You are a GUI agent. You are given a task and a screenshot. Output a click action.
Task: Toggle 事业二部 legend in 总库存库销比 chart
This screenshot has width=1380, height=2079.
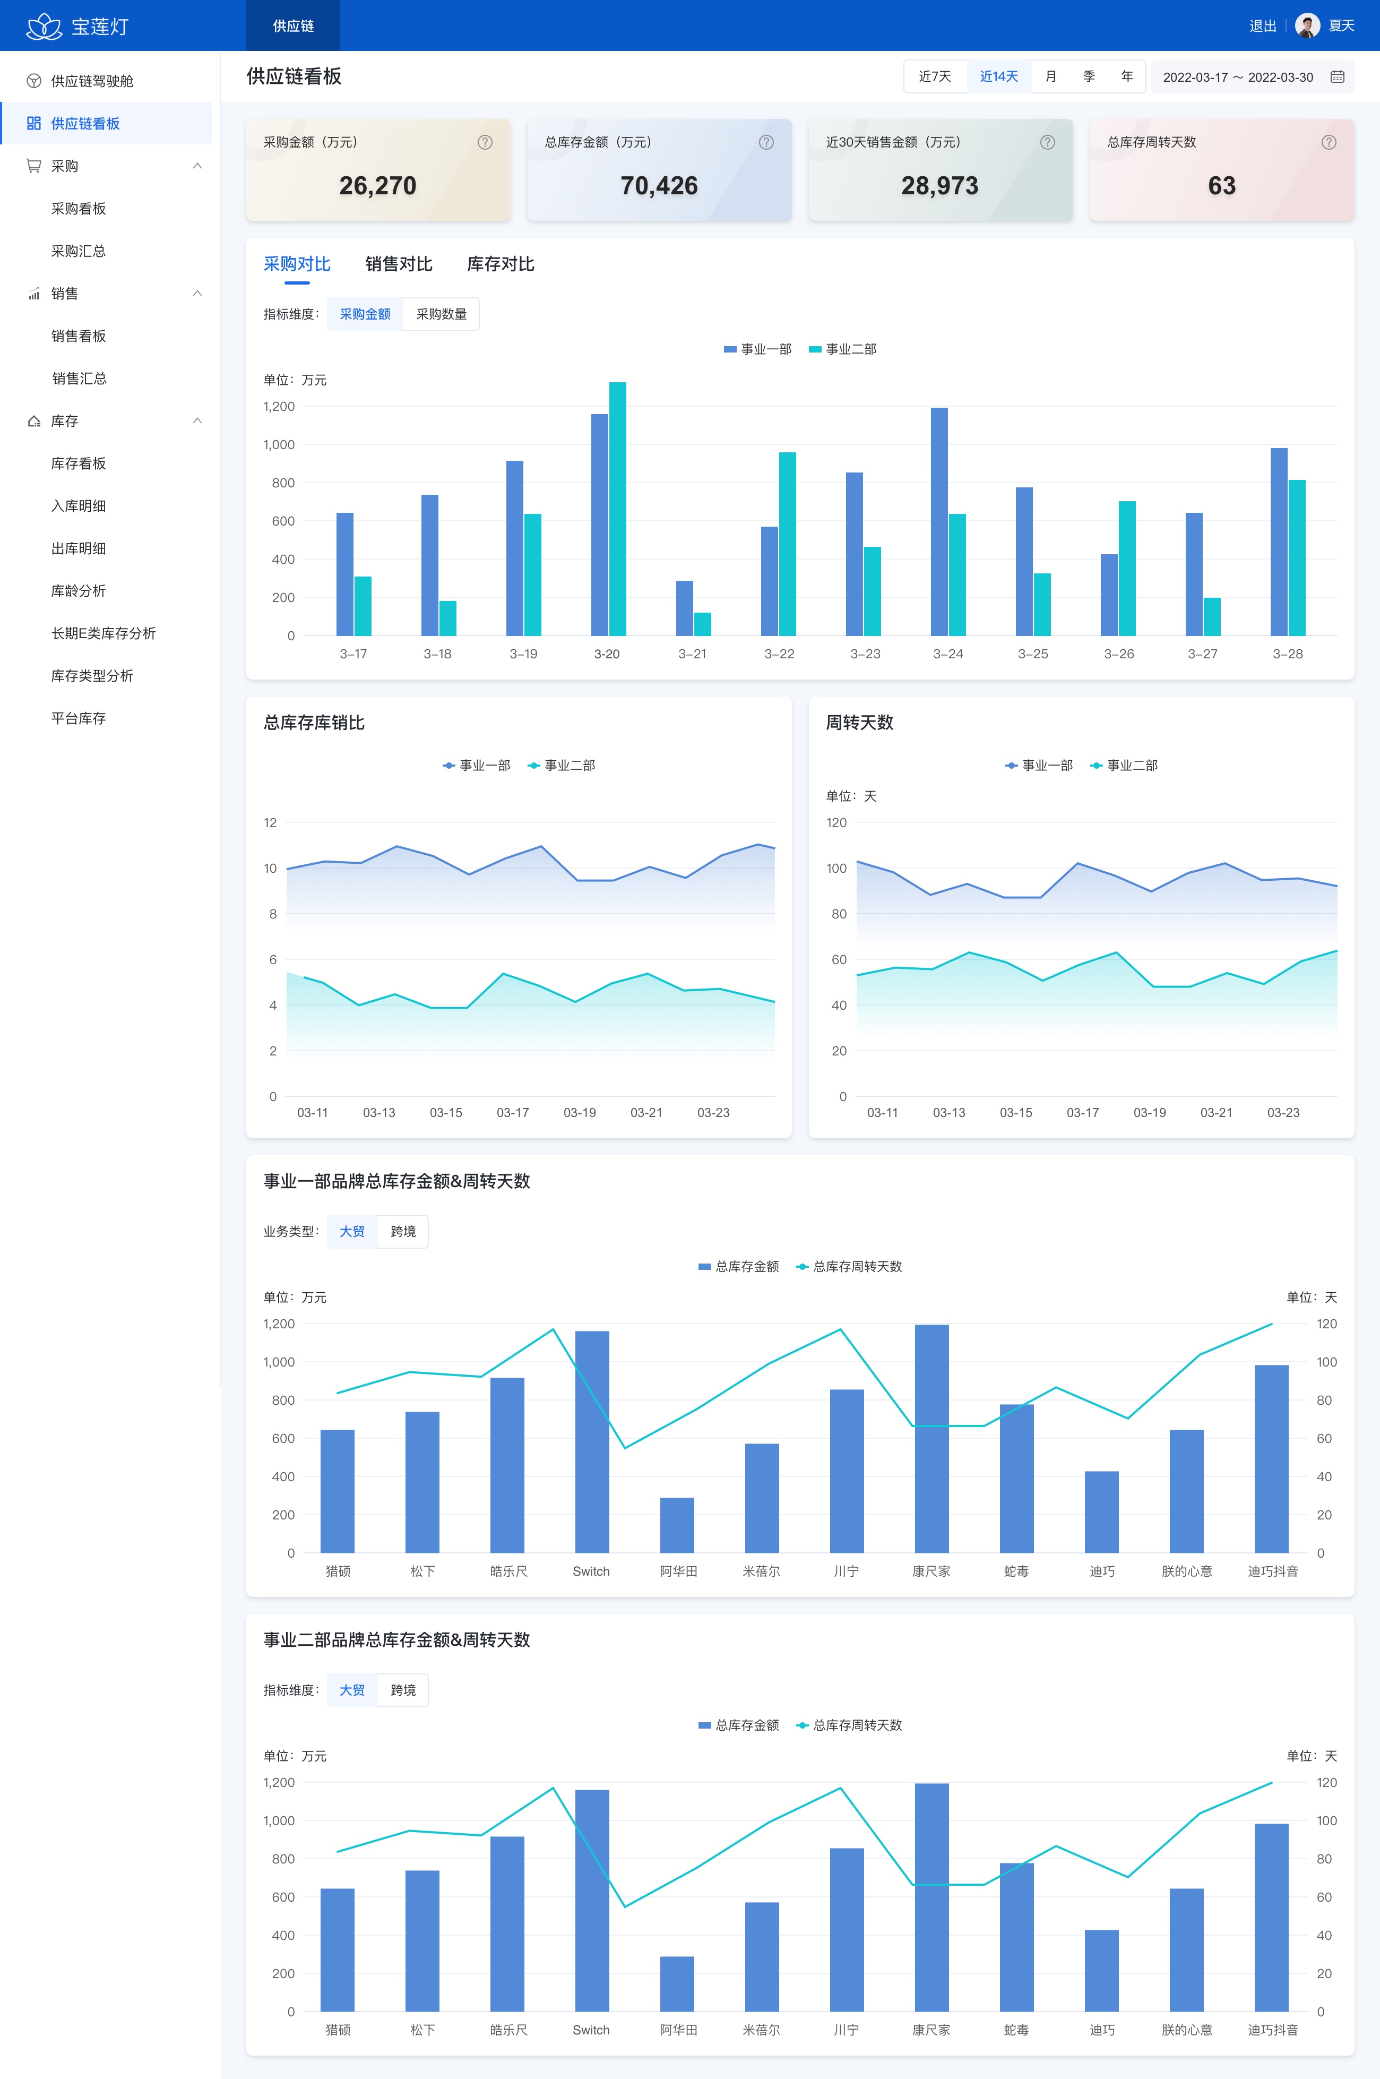point(562,766)
